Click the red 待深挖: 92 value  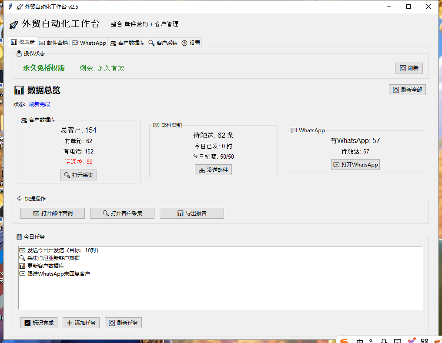tap(79, 162)
